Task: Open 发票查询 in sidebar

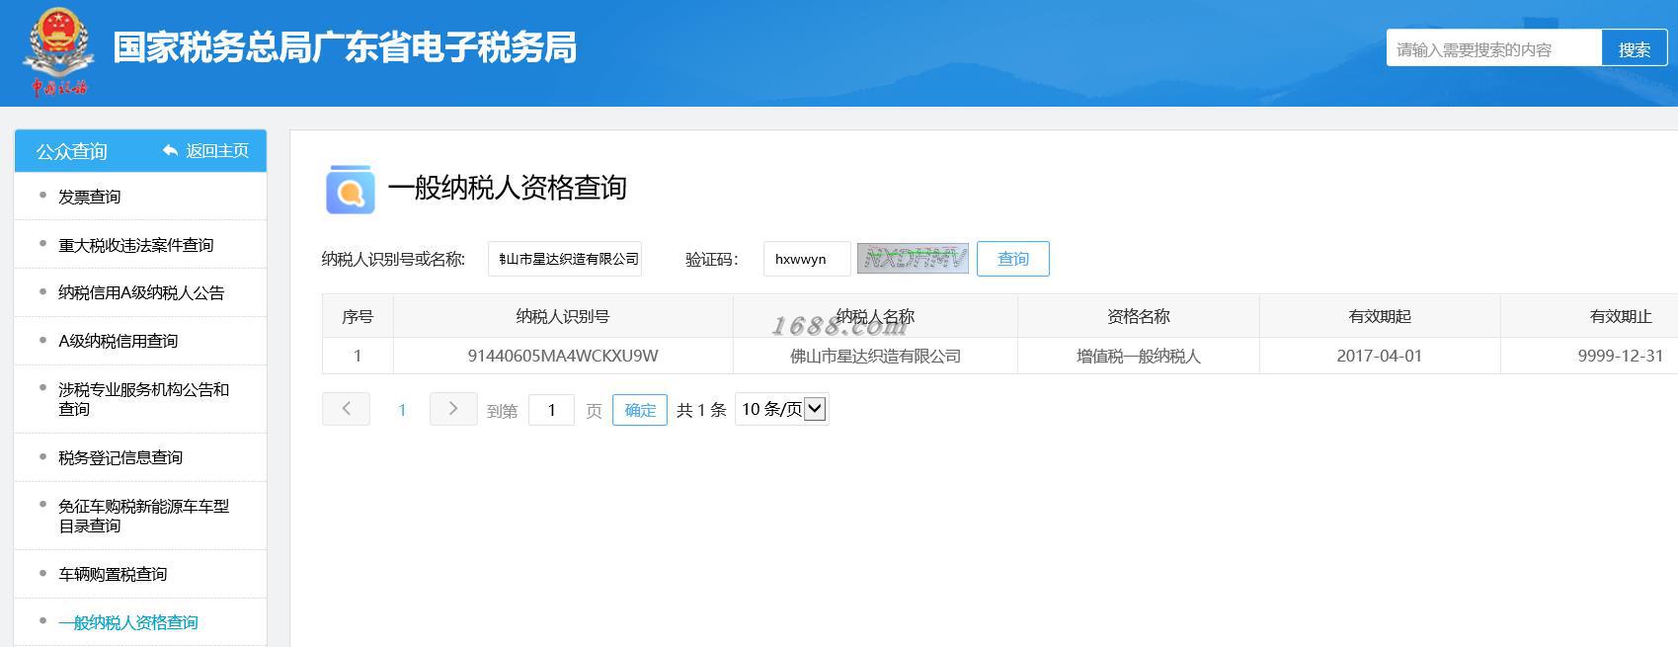Action: 89,197
